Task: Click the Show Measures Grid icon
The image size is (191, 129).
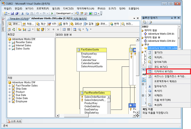Action: 29,29
